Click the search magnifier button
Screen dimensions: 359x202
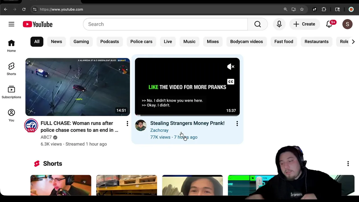point(257,24)
